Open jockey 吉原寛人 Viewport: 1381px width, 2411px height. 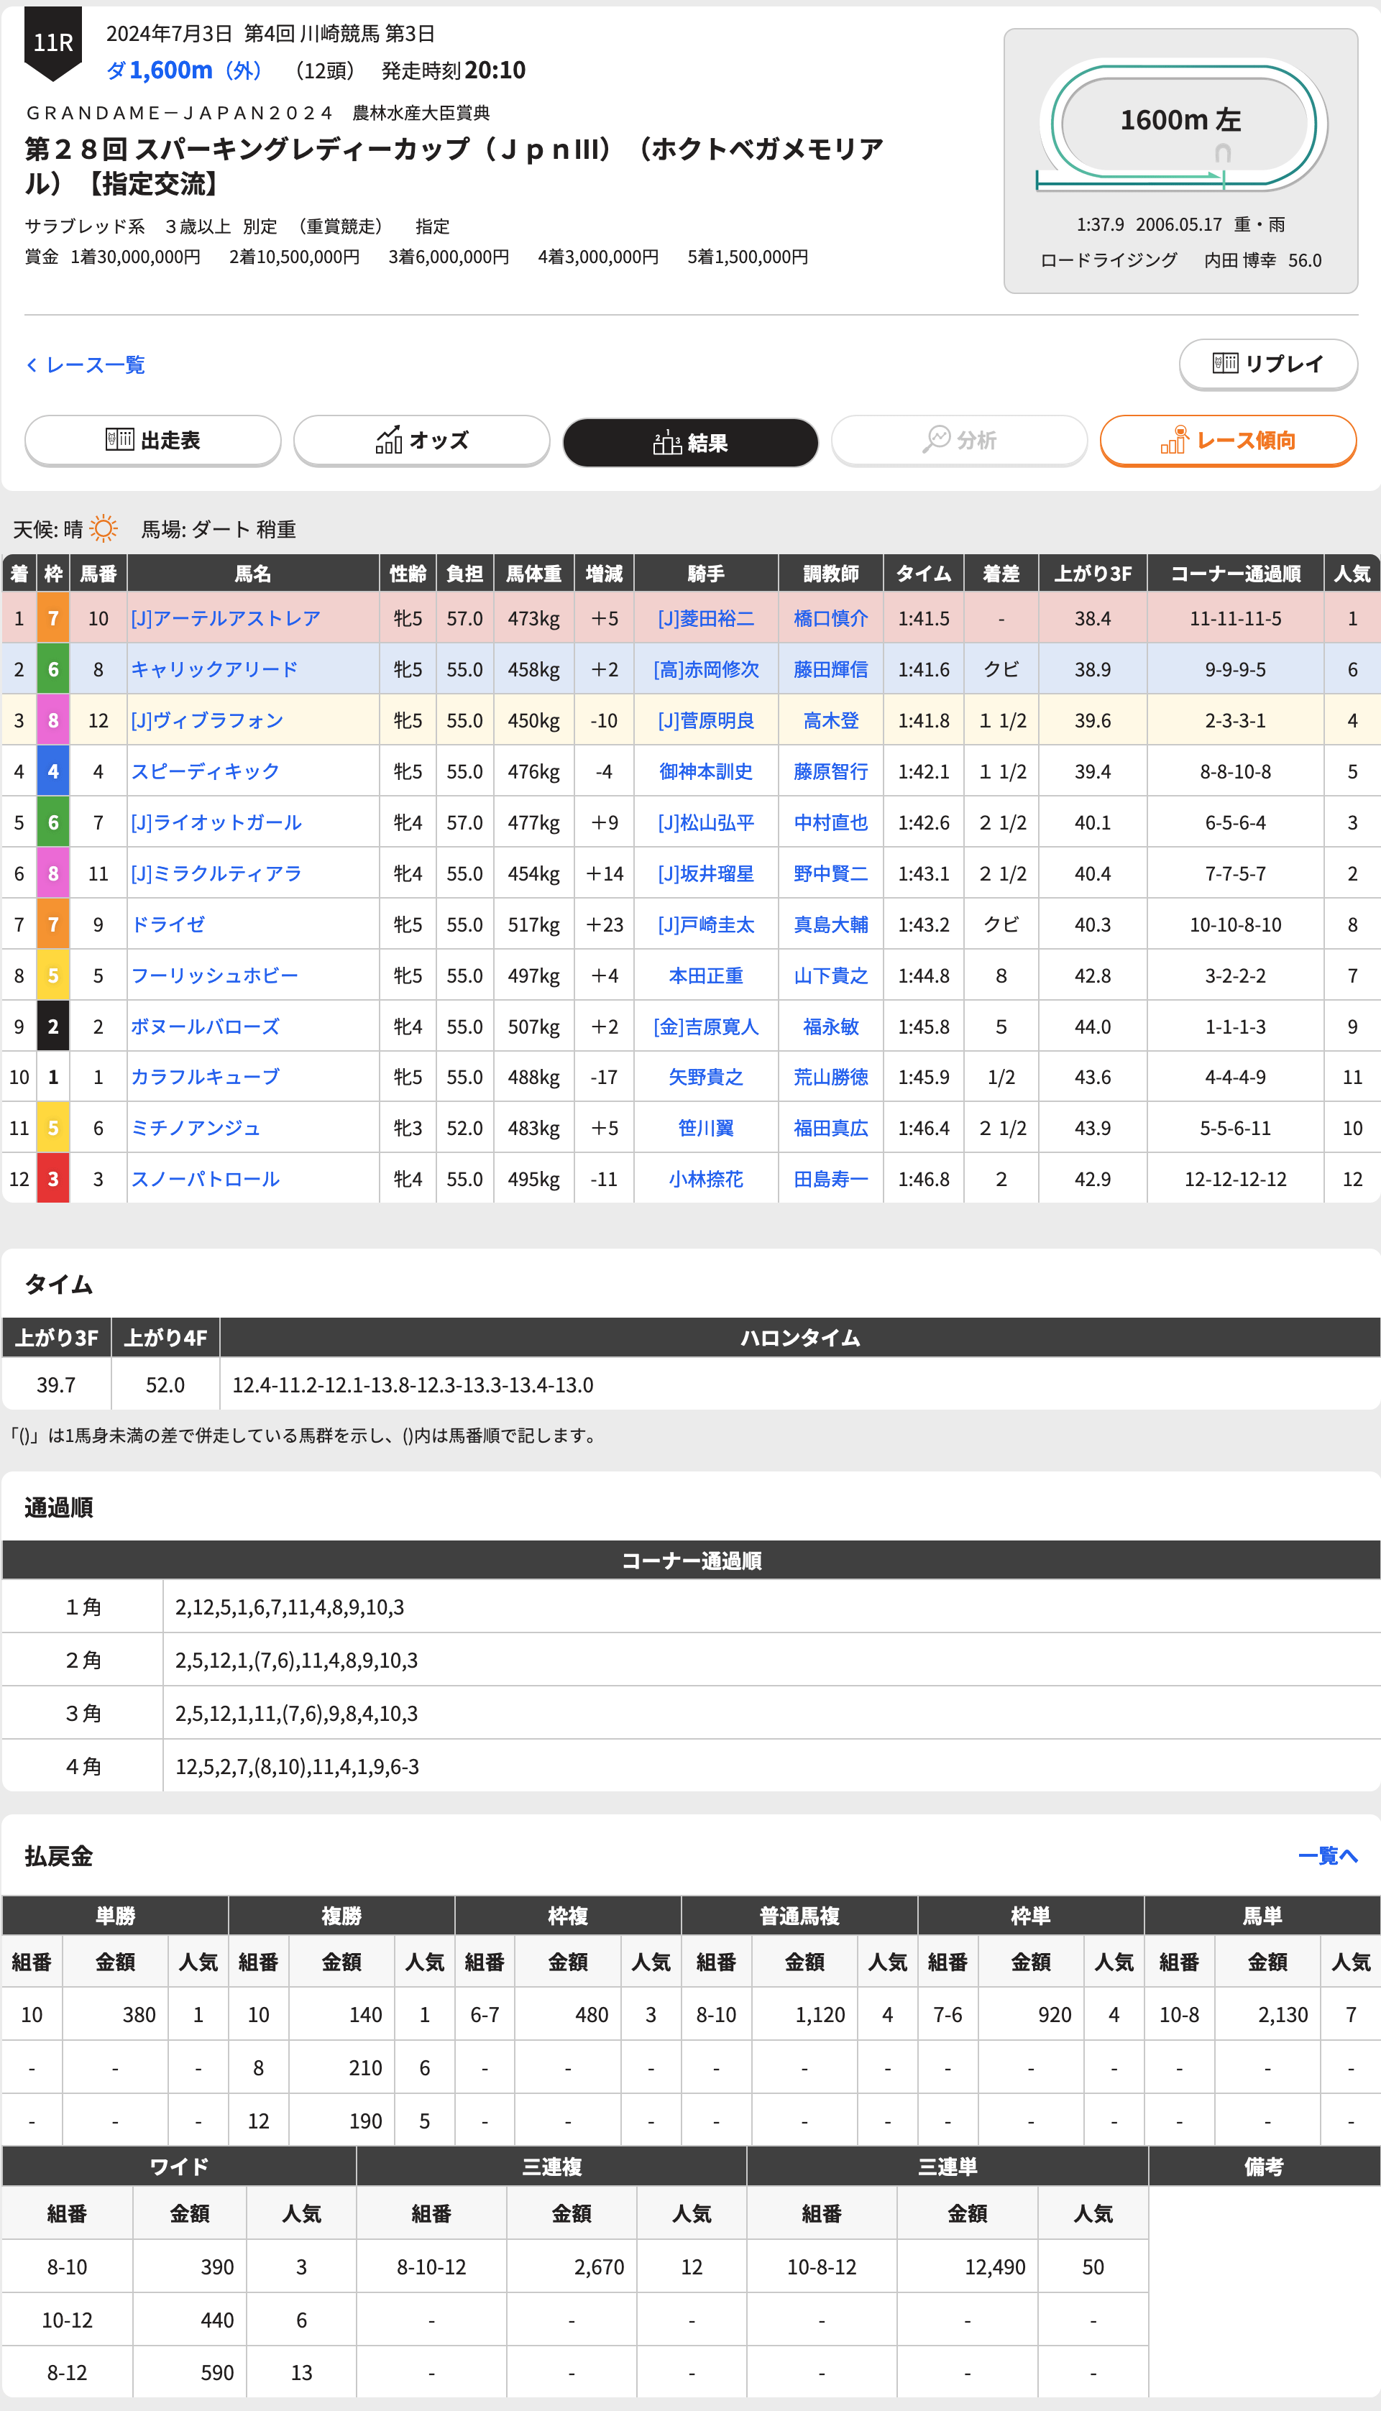click(706, 1027)
